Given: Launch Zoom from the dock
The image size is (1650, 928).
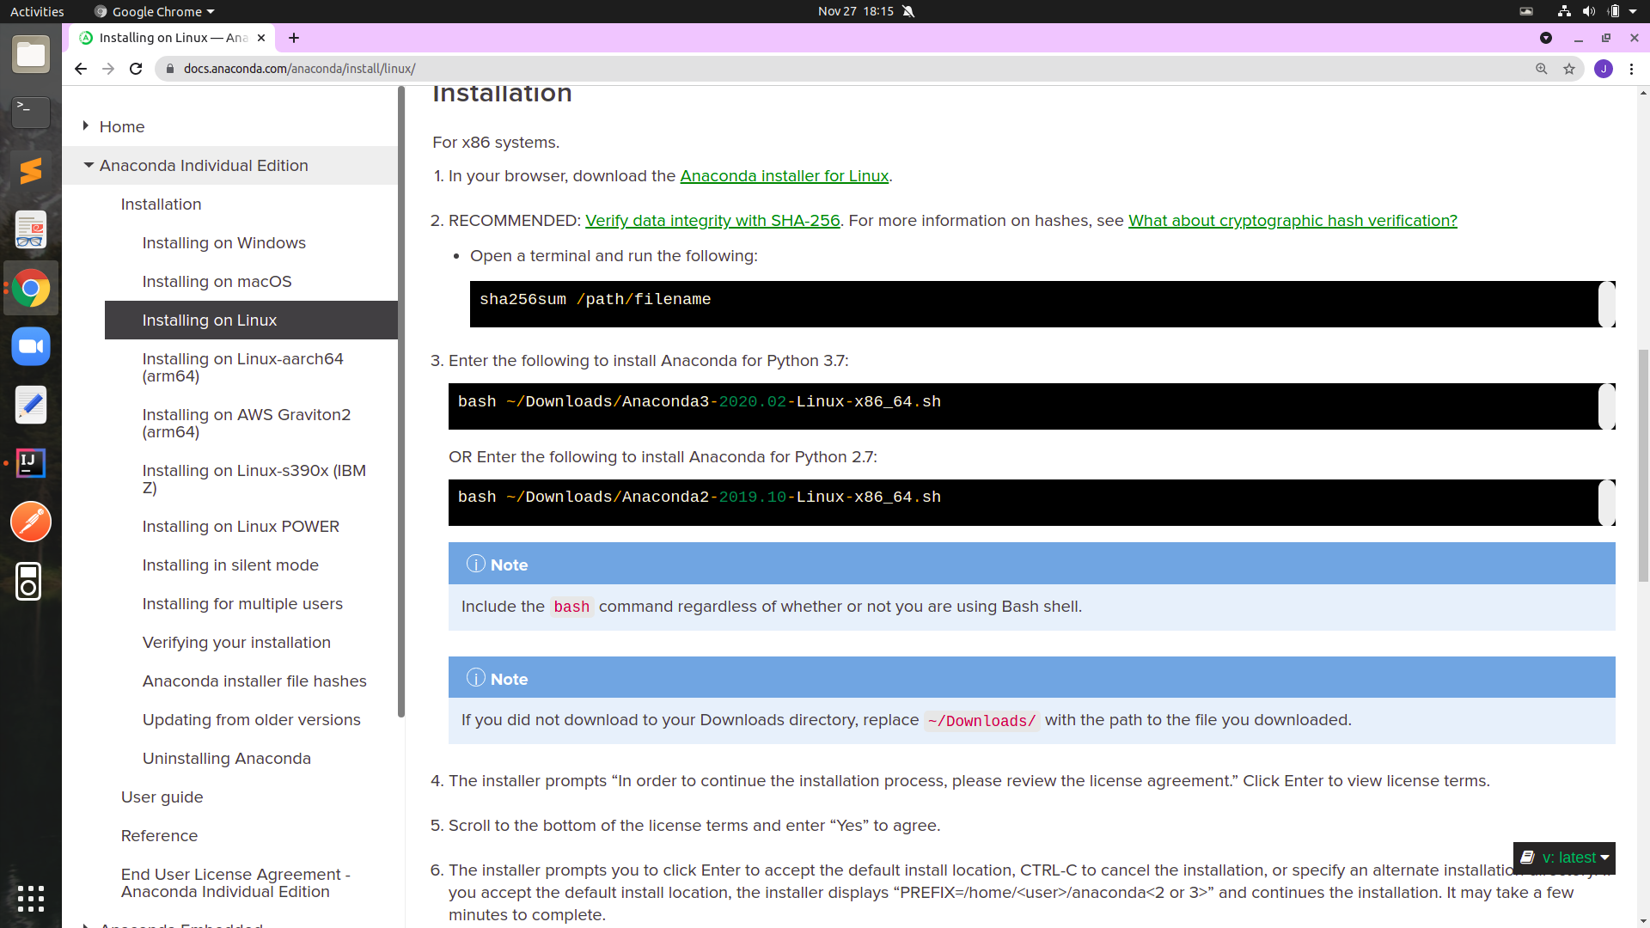Looking at the screenshot, I should pyautogui.click(x=31, y=347).
